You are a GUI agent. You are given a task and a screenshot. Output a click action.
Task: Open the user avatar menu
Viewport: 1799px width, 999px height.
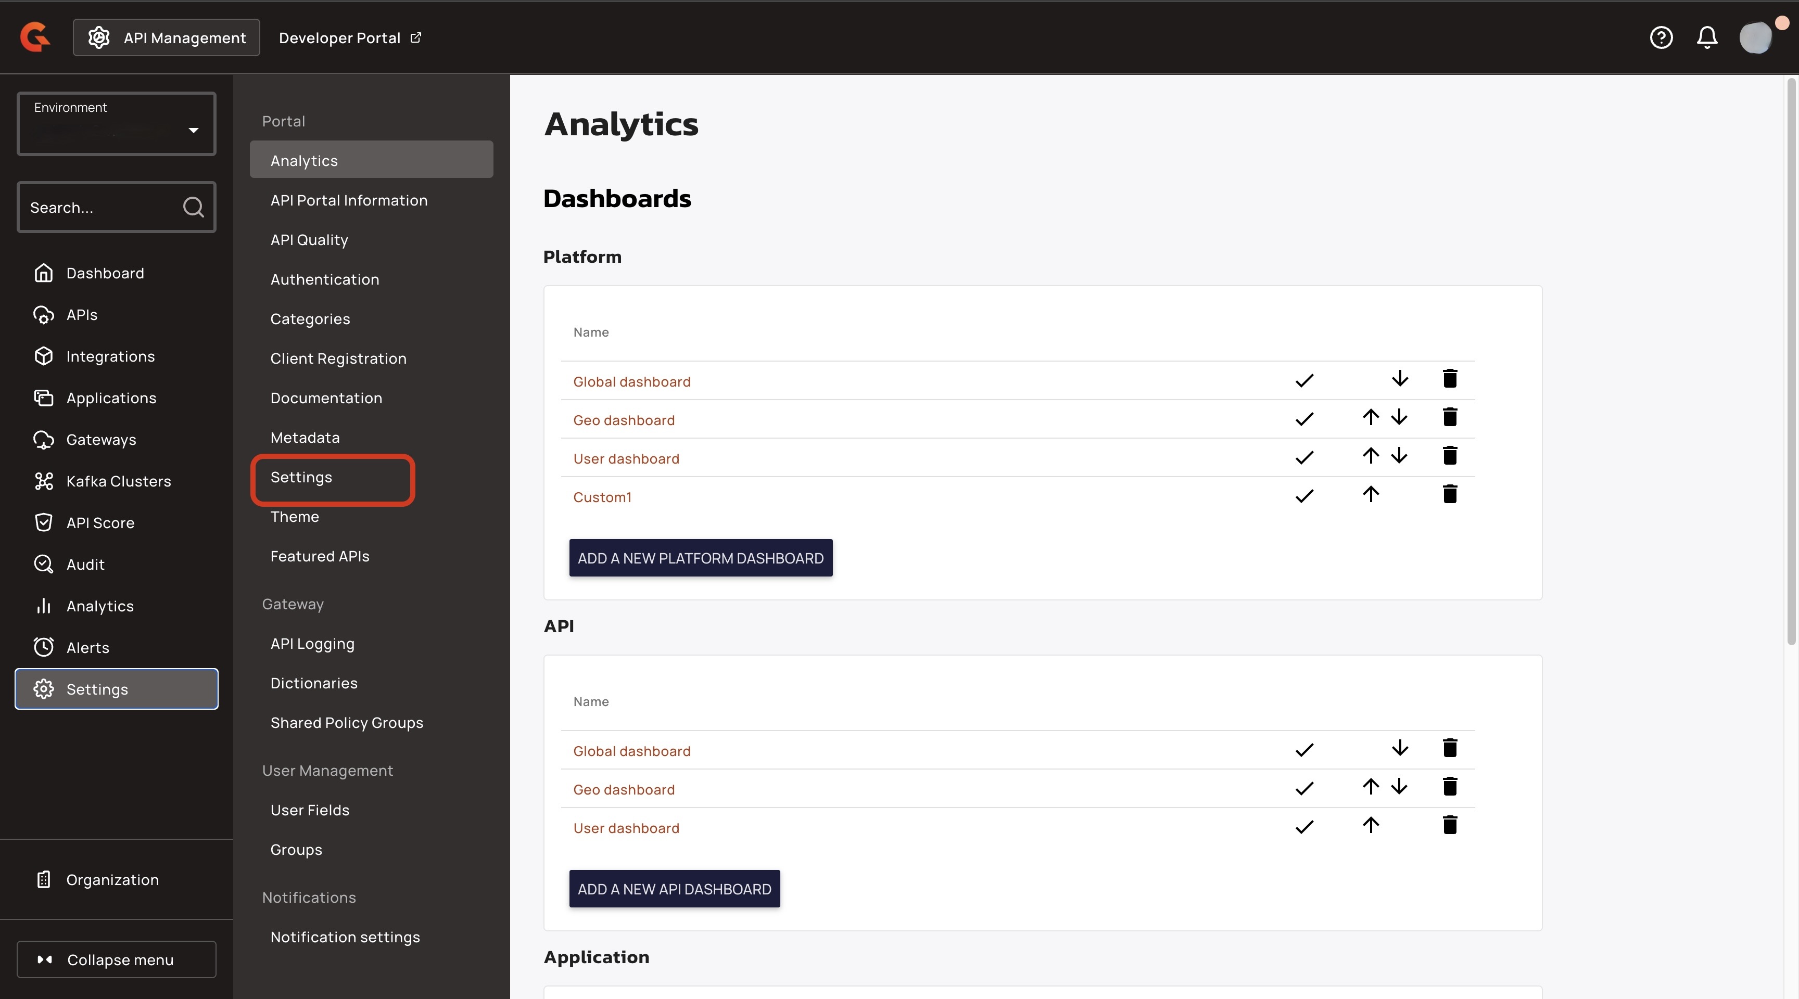click(x=1756, y=37)
